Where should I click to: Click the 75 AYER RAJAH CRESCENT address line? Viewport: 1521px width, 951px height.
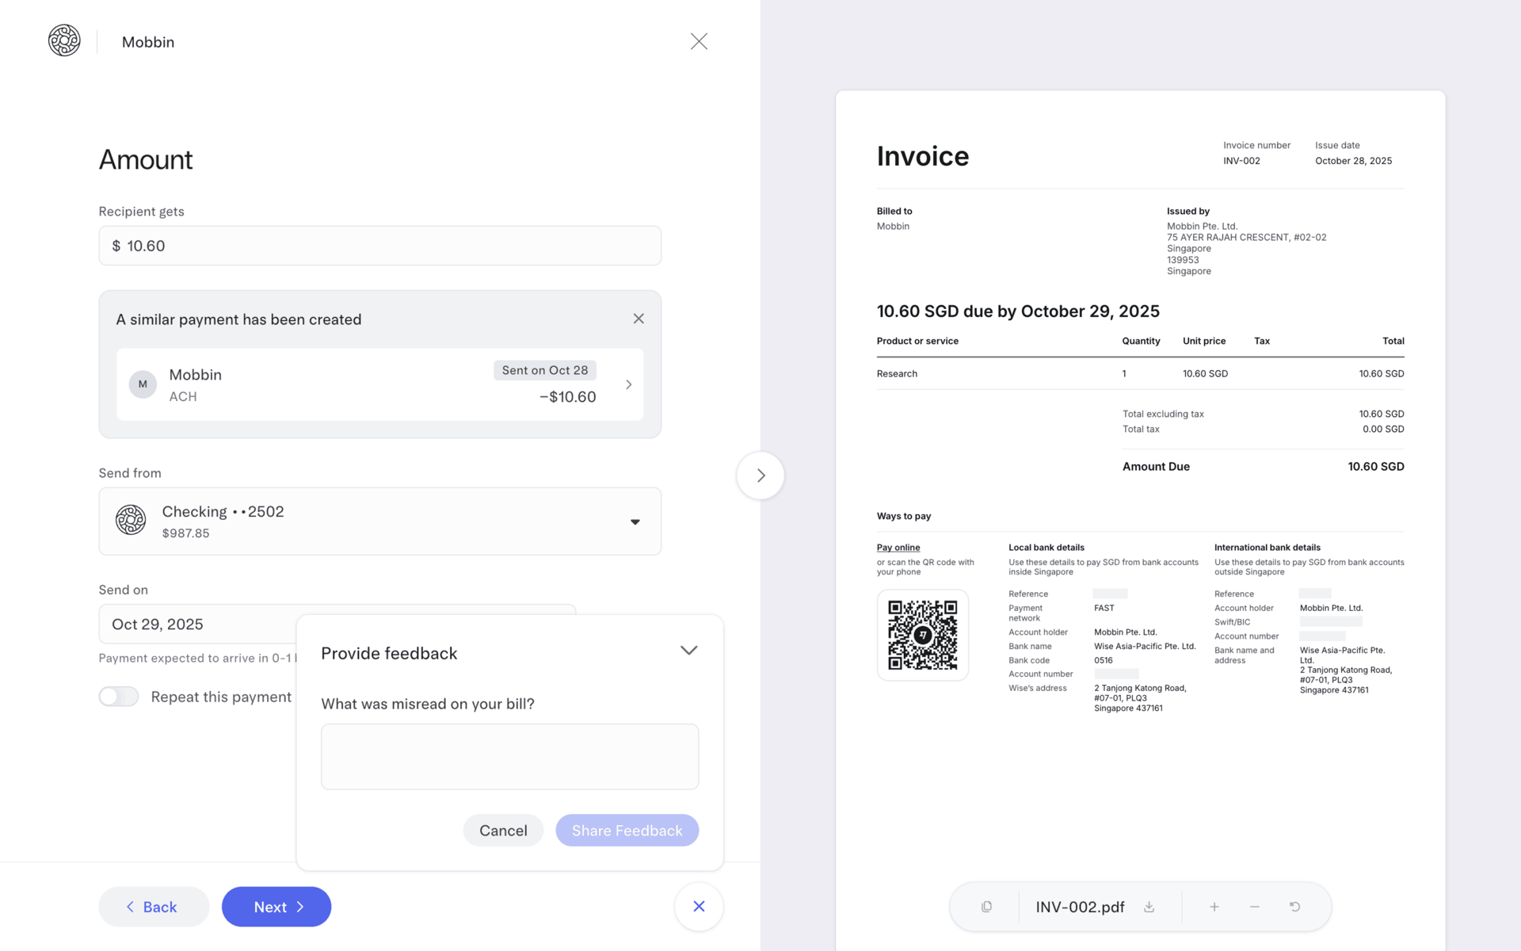click(1246, 237)
